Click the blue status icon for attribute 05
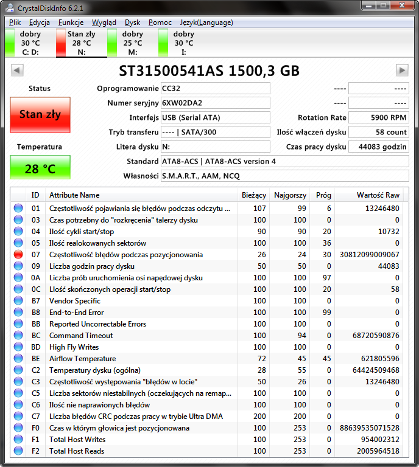This screenshot has height=467, width=419. (18, 243)
